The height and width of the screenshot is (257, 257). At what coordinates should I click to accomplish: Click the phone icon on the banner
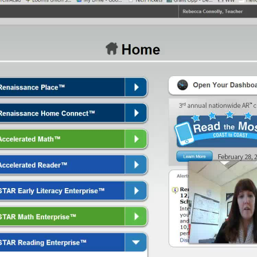click(184, 134)
